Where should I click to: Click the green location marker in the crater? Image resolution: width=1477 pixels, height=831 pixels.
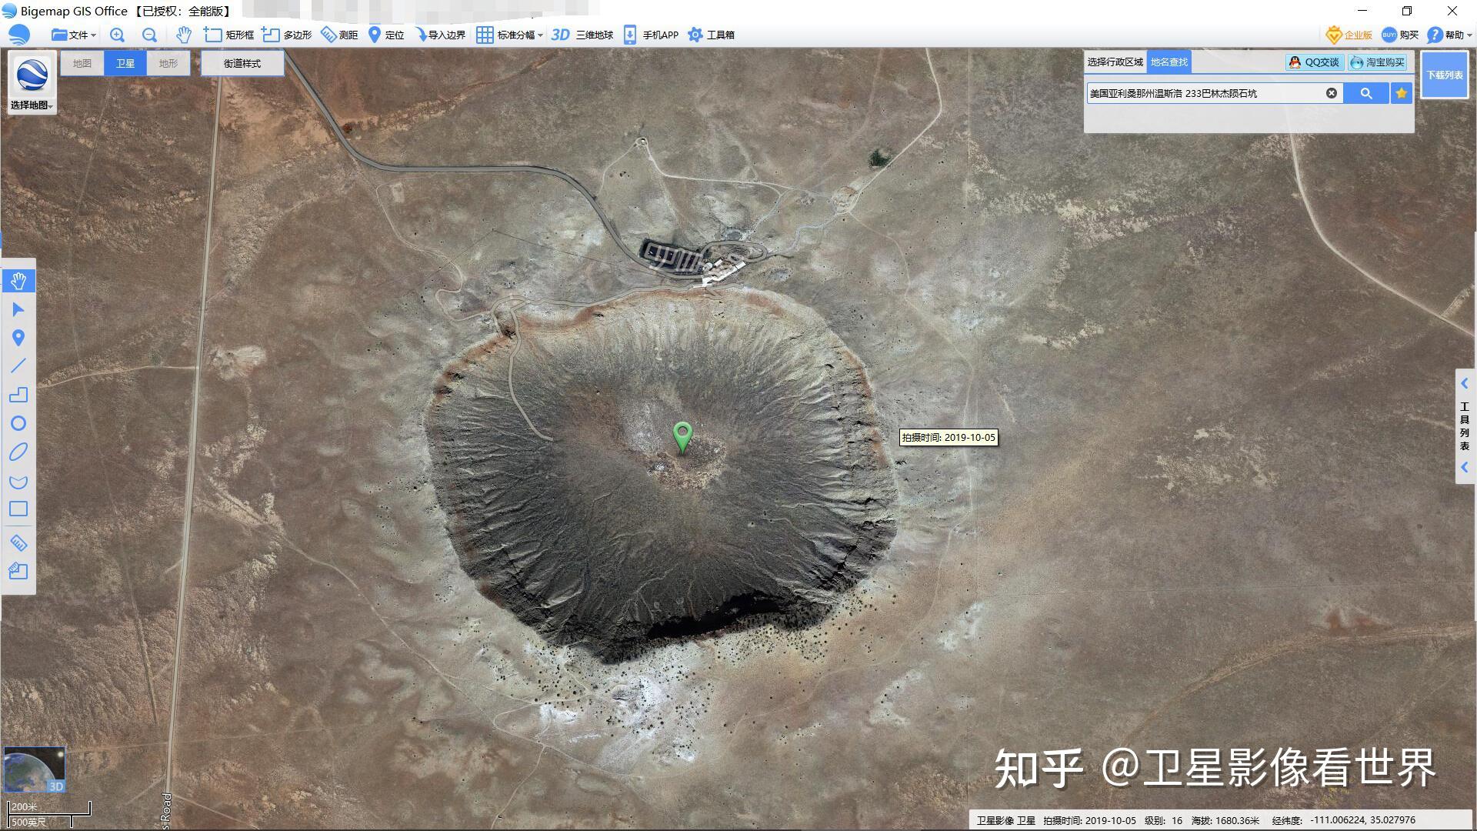coord(682,436)
